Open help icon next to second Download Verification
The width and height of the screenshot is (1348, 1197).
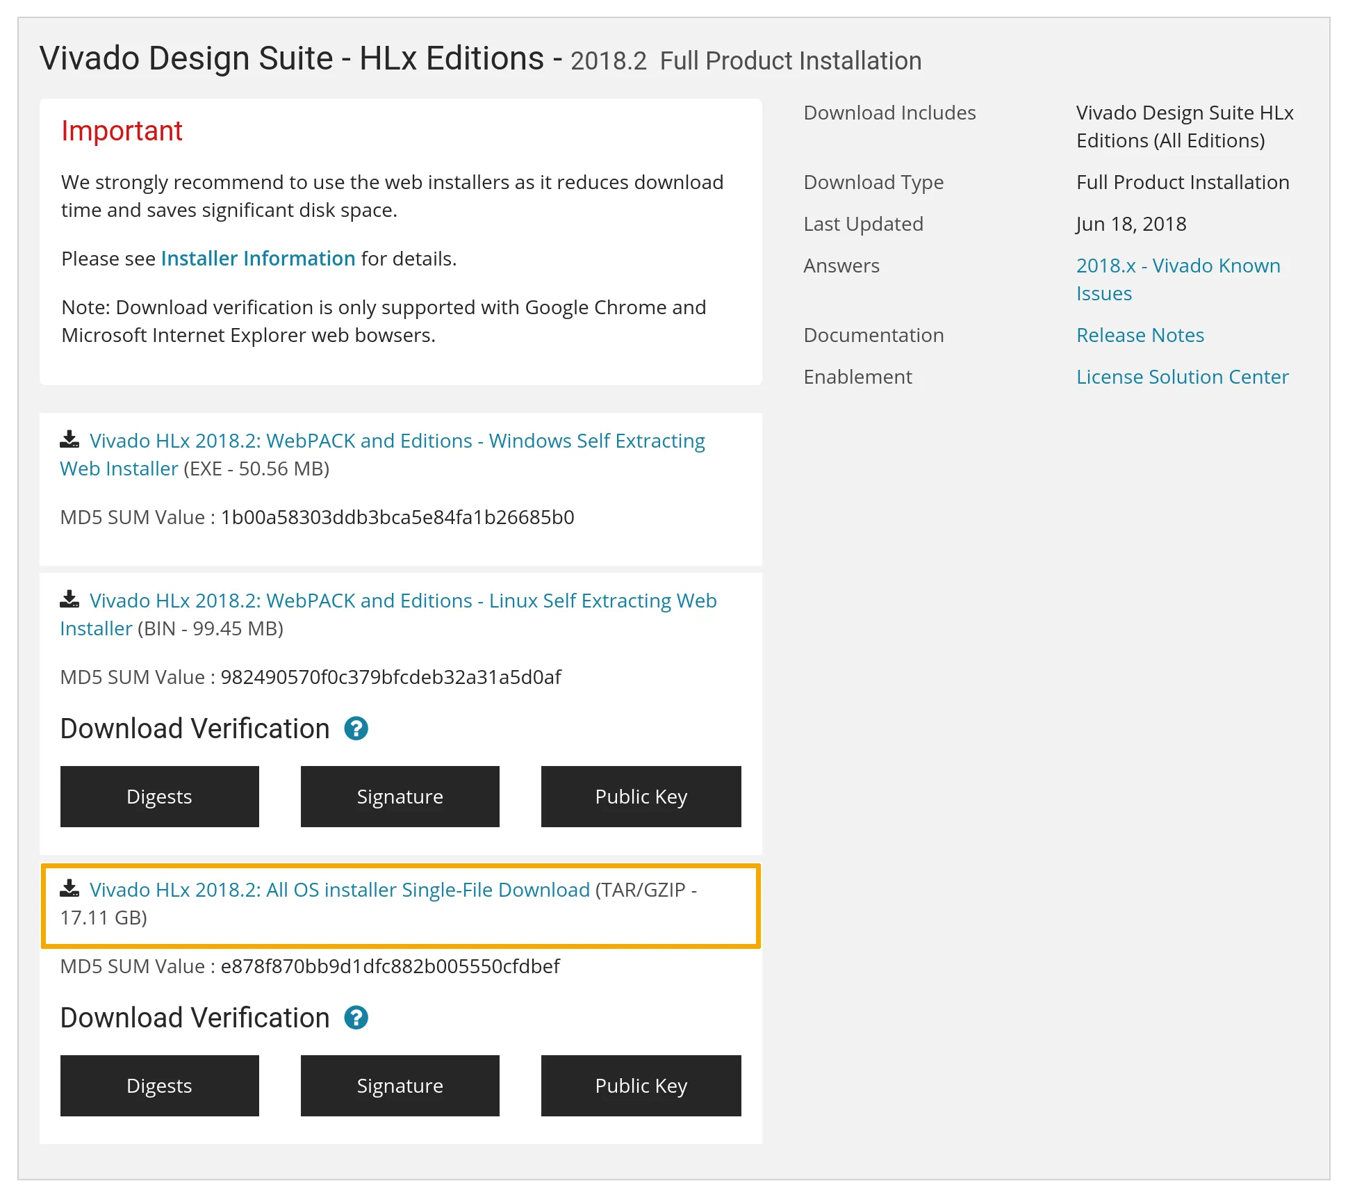point(356,1018)
